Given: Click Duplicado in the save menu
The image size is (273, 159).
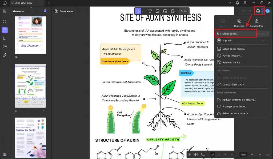Looking at the screenshot, I should click(x=239, y=23).
